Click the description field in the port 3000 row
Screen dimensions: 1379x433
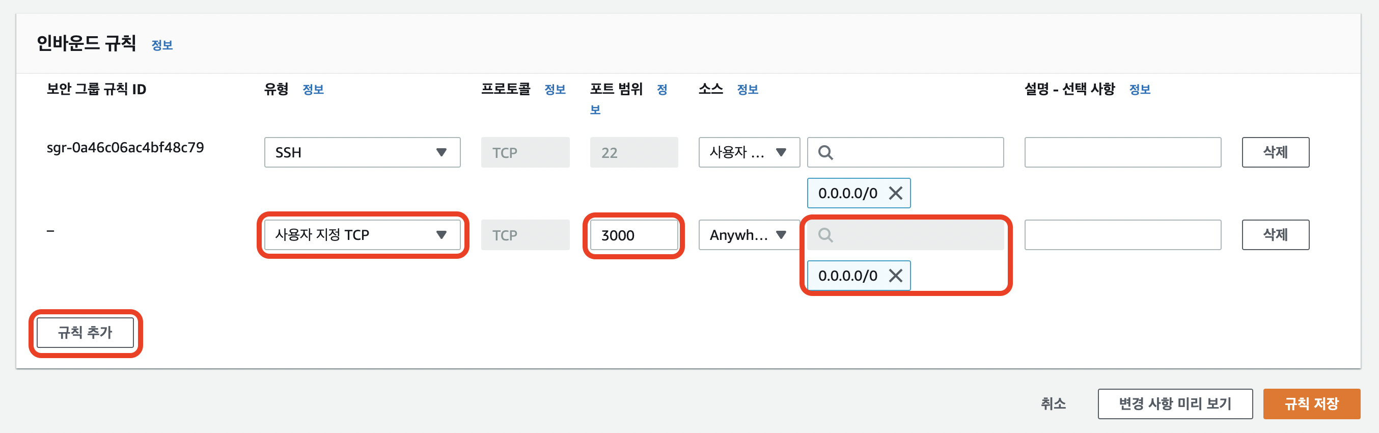[1122, 235]
